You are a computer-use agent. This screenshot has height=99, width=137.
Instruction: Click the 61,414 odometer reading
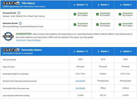point(125,95)
